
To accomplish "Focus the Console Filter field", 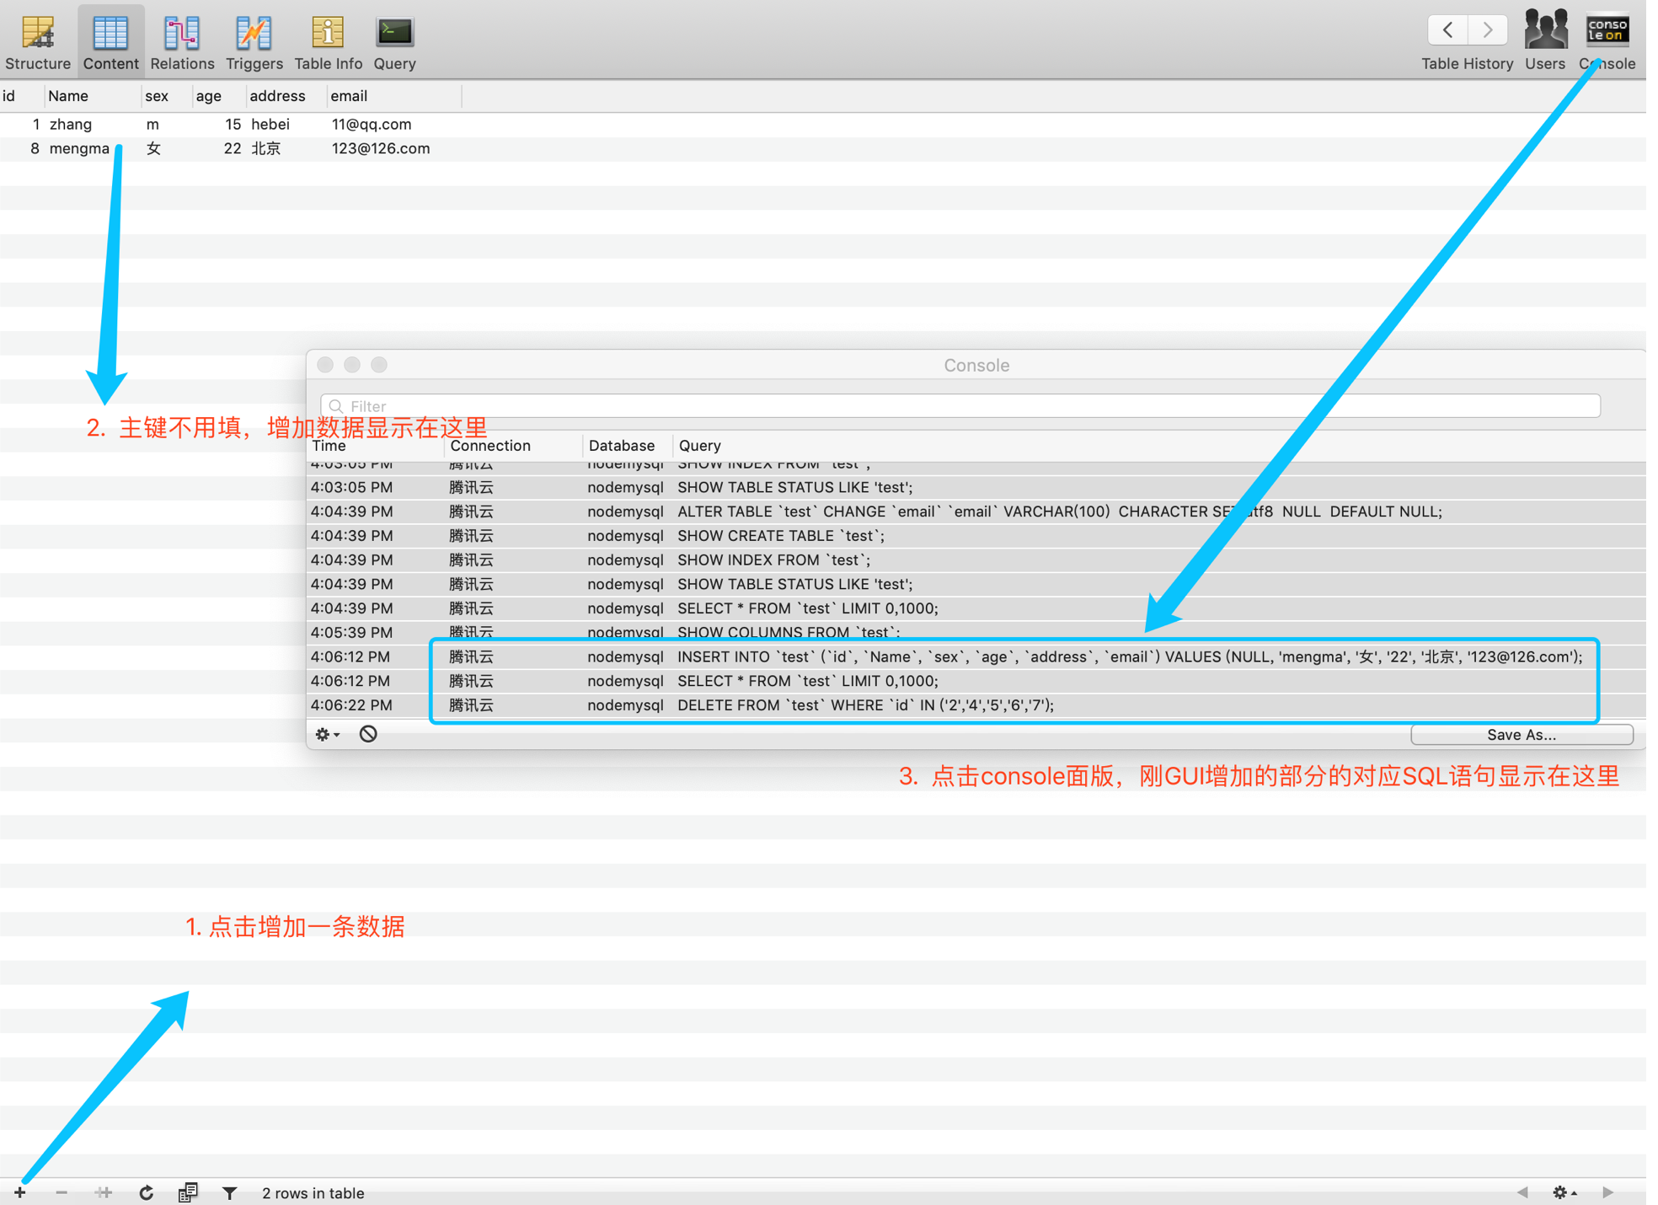I will point(960,406).
